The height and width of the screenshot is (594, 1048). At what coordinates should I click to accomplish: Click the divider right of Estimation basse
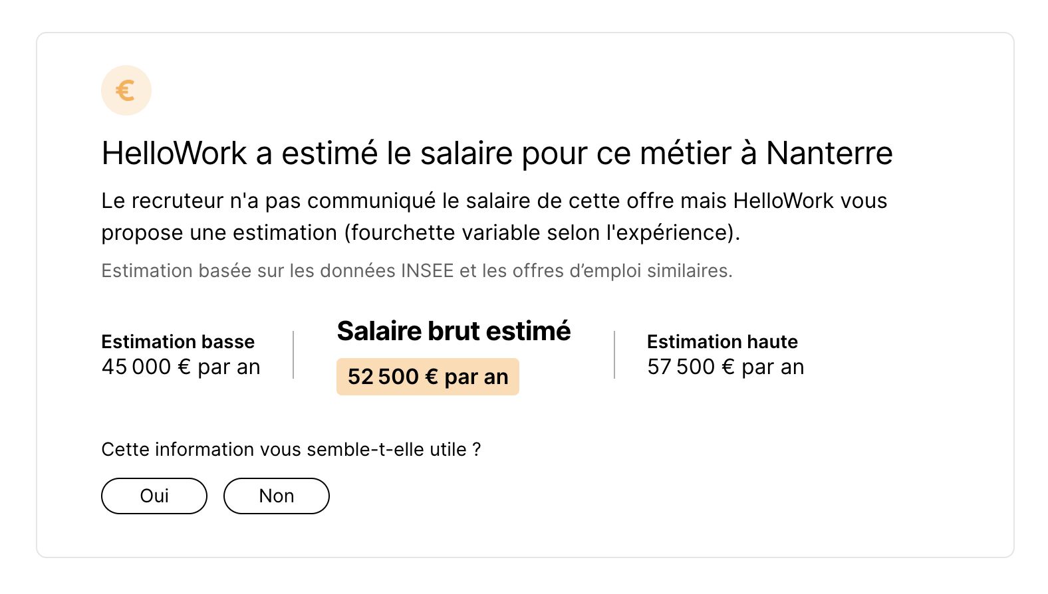(x=293, y=355)
